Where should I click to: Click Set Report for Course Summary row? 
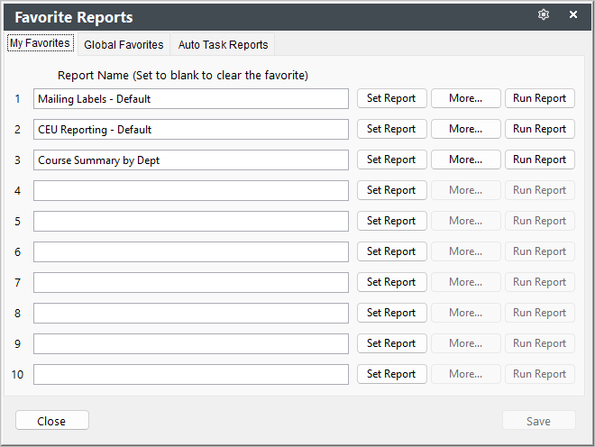[391, 160]
